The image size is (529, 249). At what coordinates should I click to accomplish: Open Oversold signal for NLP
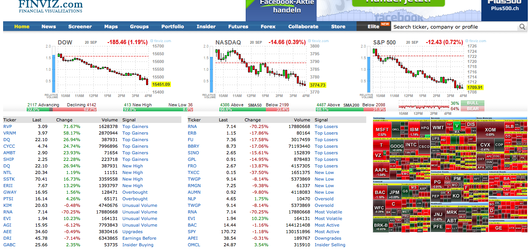coord(324,199)
